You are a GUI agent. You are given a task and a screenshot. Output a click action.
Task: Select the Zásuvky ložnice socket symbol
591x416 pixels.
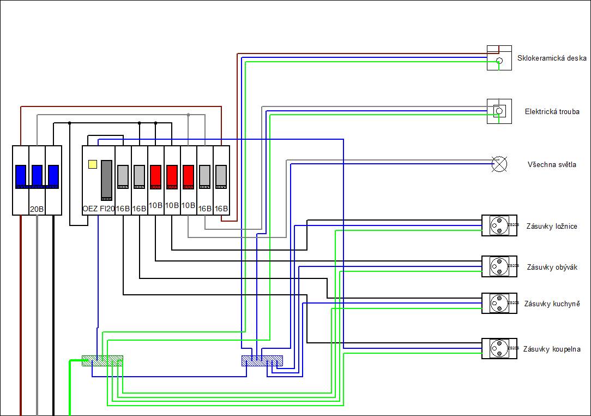(x=499, y=225)
